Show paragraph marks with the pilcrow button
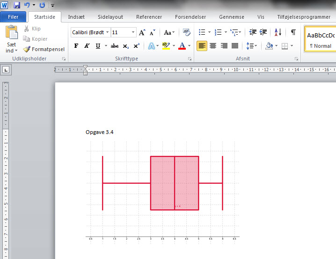Viewport: 336px width, 259px height. (x=293, y=32)
